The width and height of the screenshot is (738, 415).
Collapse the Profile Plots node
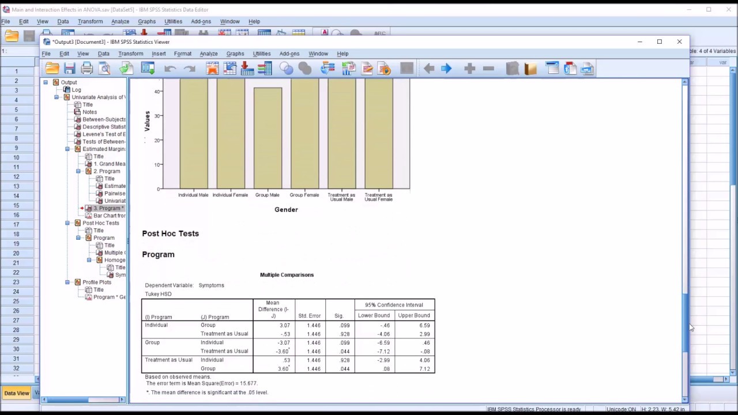67,282
